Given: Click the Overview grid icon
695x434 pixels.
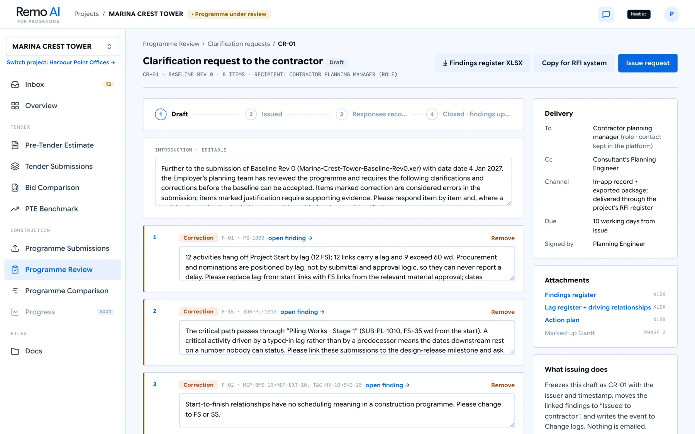Looking at the screenshot, I should click(x=15, y=106).
